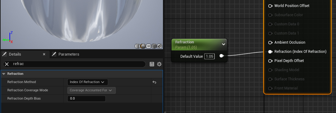Open Refraction Coverage Mode dropdown
Viewport: 336px width, 113px height.
(x=92, y=90)
